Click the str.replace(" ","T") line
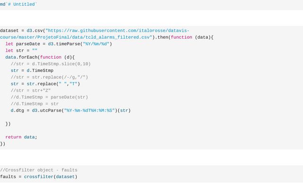Screen dimensions: 303x189 click(x=45, y=84)
